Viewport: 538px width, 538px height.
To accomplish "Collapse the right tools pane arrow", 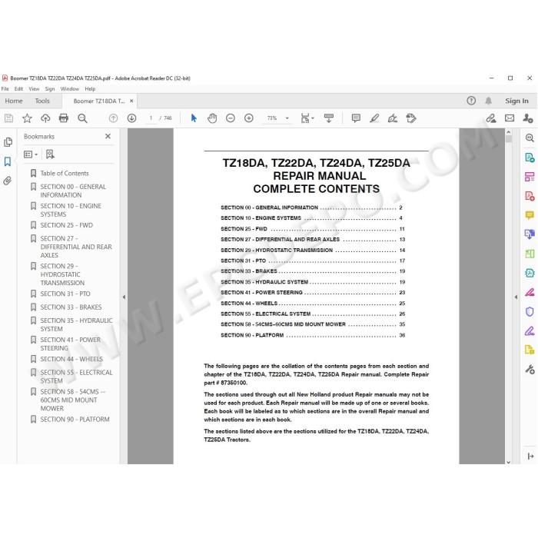I will (x=516, y=297).
